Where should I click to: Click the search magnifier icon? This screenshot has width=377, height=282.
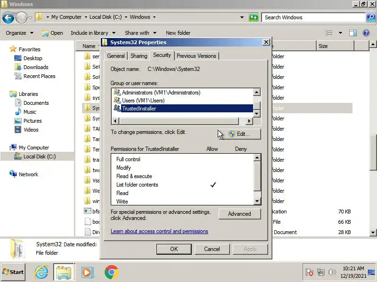point(371,17)
